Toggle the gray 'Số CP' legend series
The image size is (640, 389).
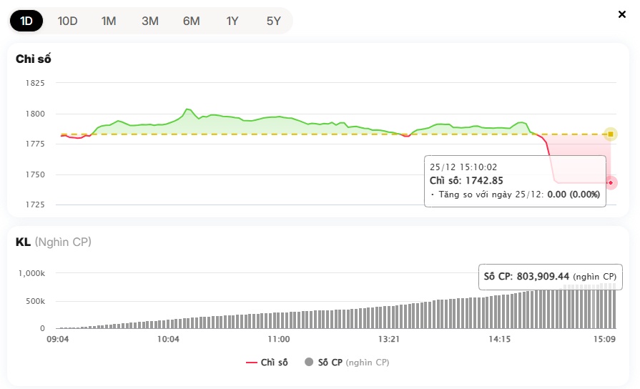(x=347, y=363)
